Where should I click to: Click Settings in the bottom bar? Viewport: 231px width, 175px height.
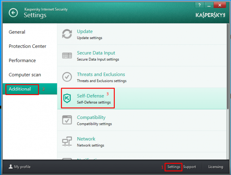click(174, 167)
